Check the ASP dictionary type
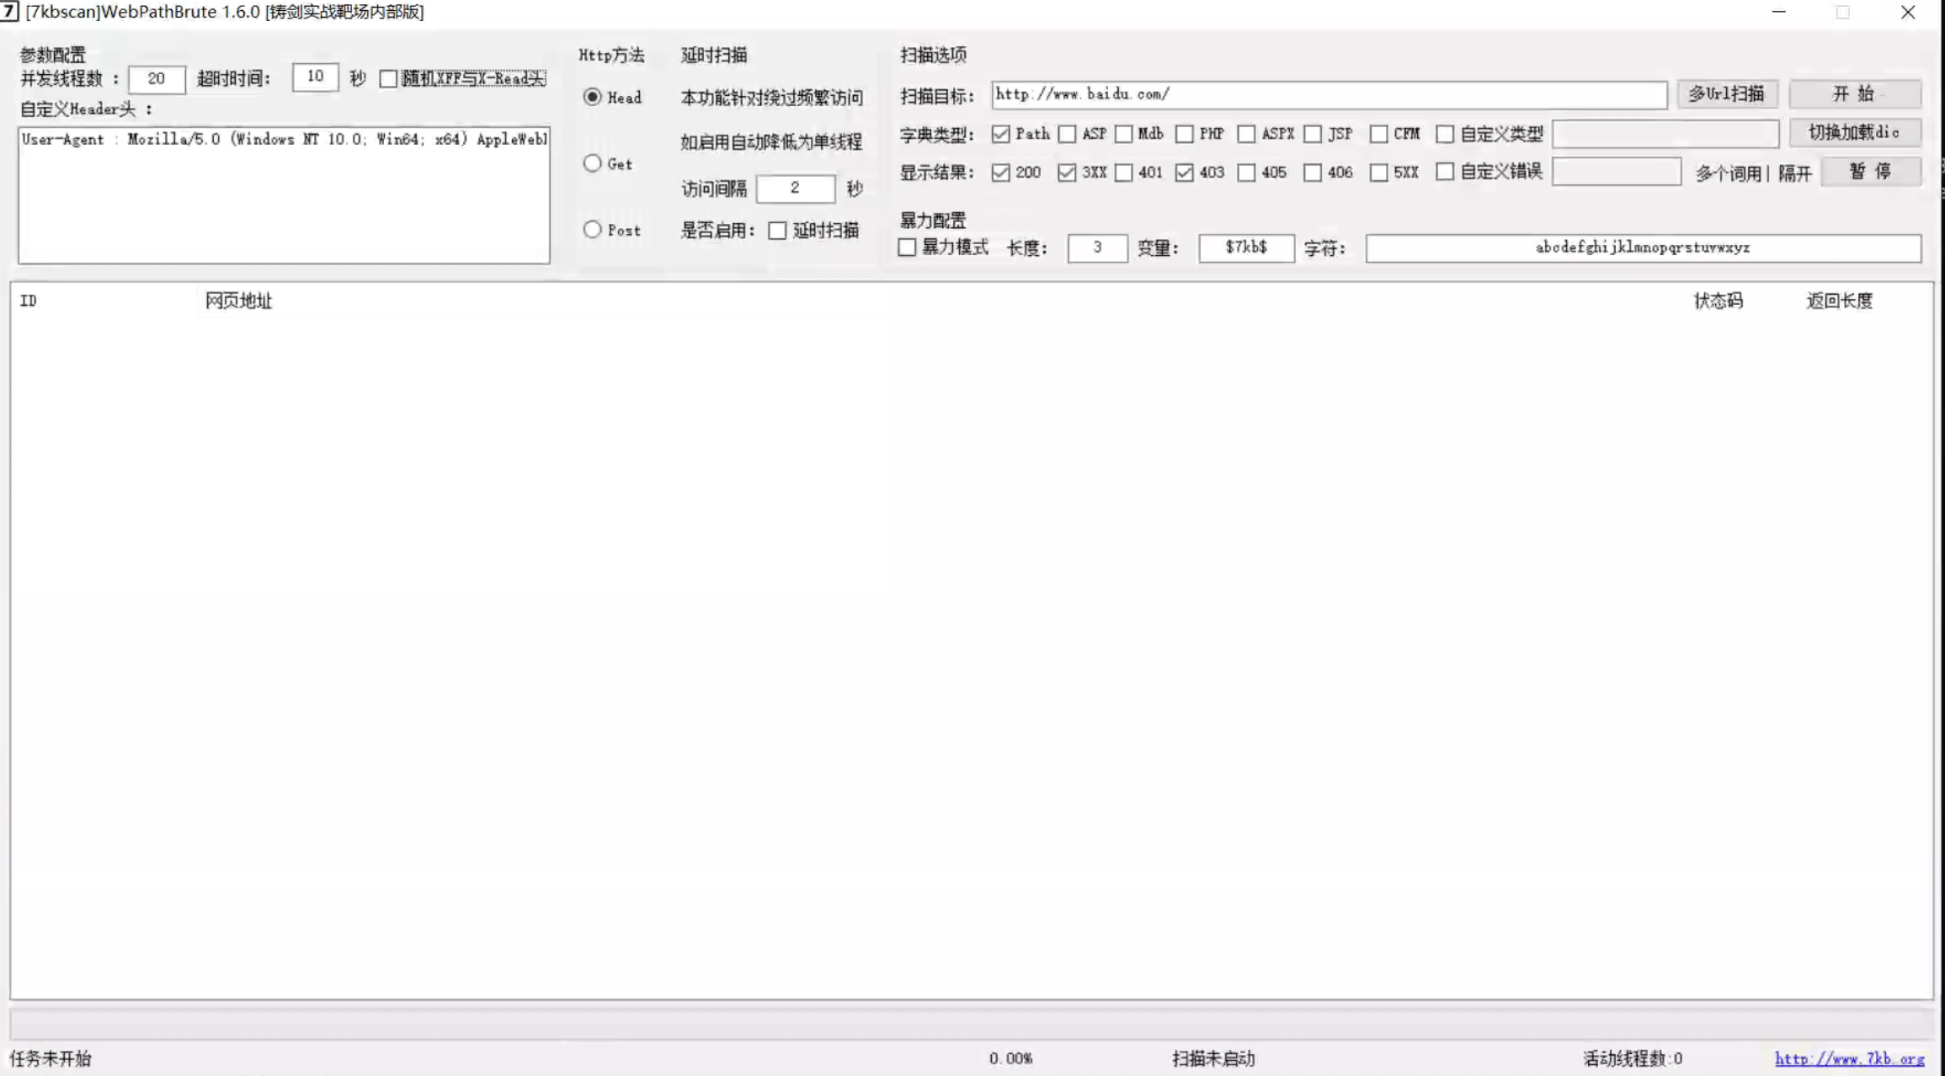The width and height of the screenshot is (1945, 1076). tap(1068, 133)
